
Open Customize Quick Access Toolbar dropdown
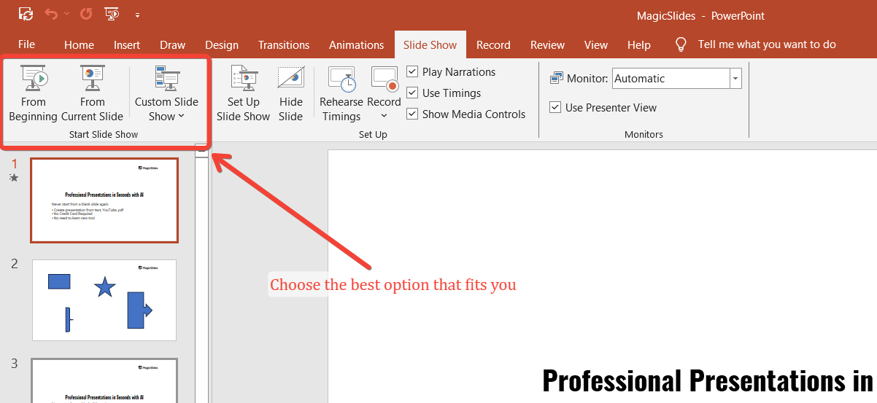point(137,15)
